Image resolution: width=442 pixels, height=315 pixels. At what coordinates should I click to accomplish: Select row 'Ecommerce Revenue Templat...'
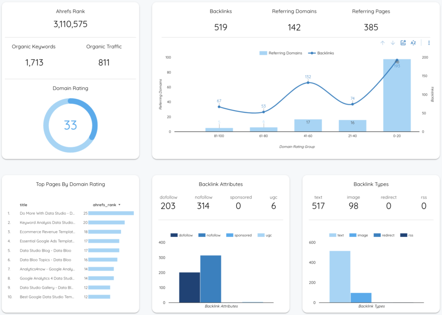[70, 232]
